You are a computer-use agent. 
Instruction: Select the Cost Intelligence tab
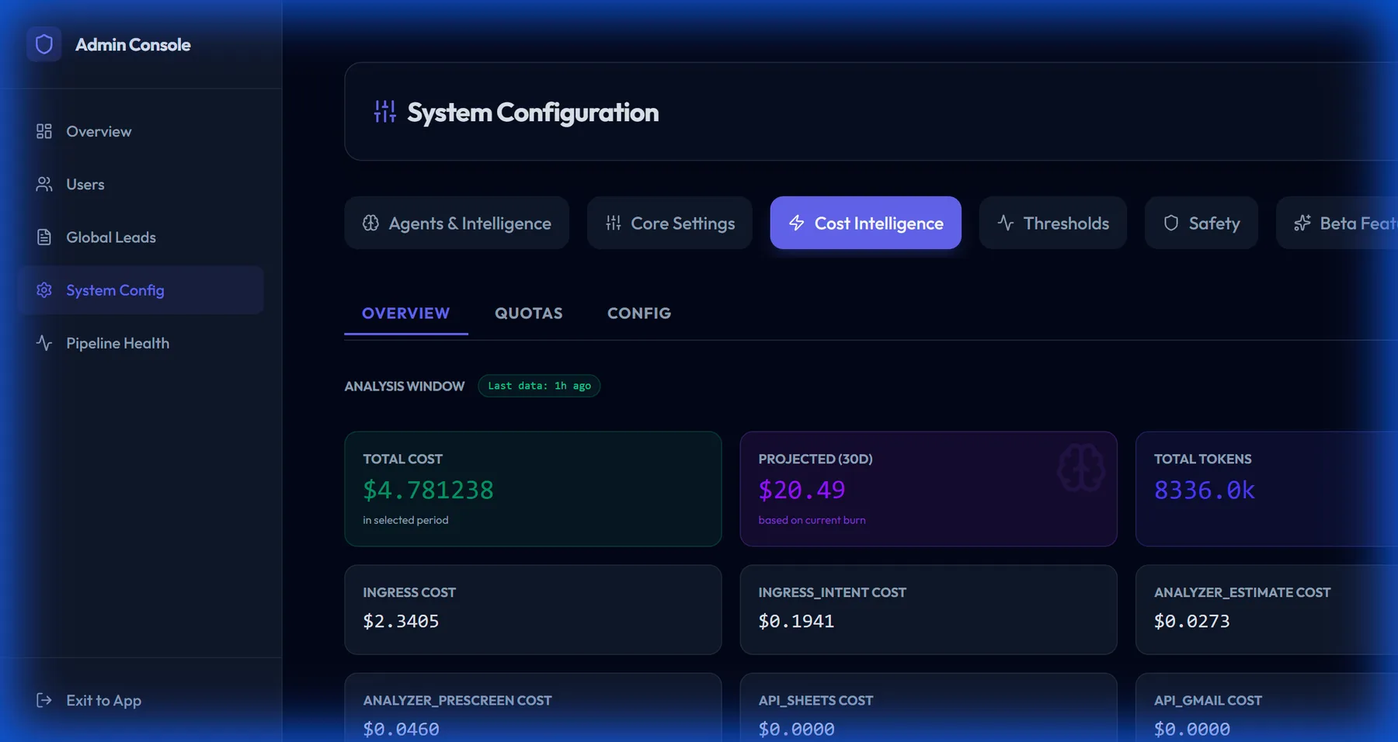(x=865, y=223)
